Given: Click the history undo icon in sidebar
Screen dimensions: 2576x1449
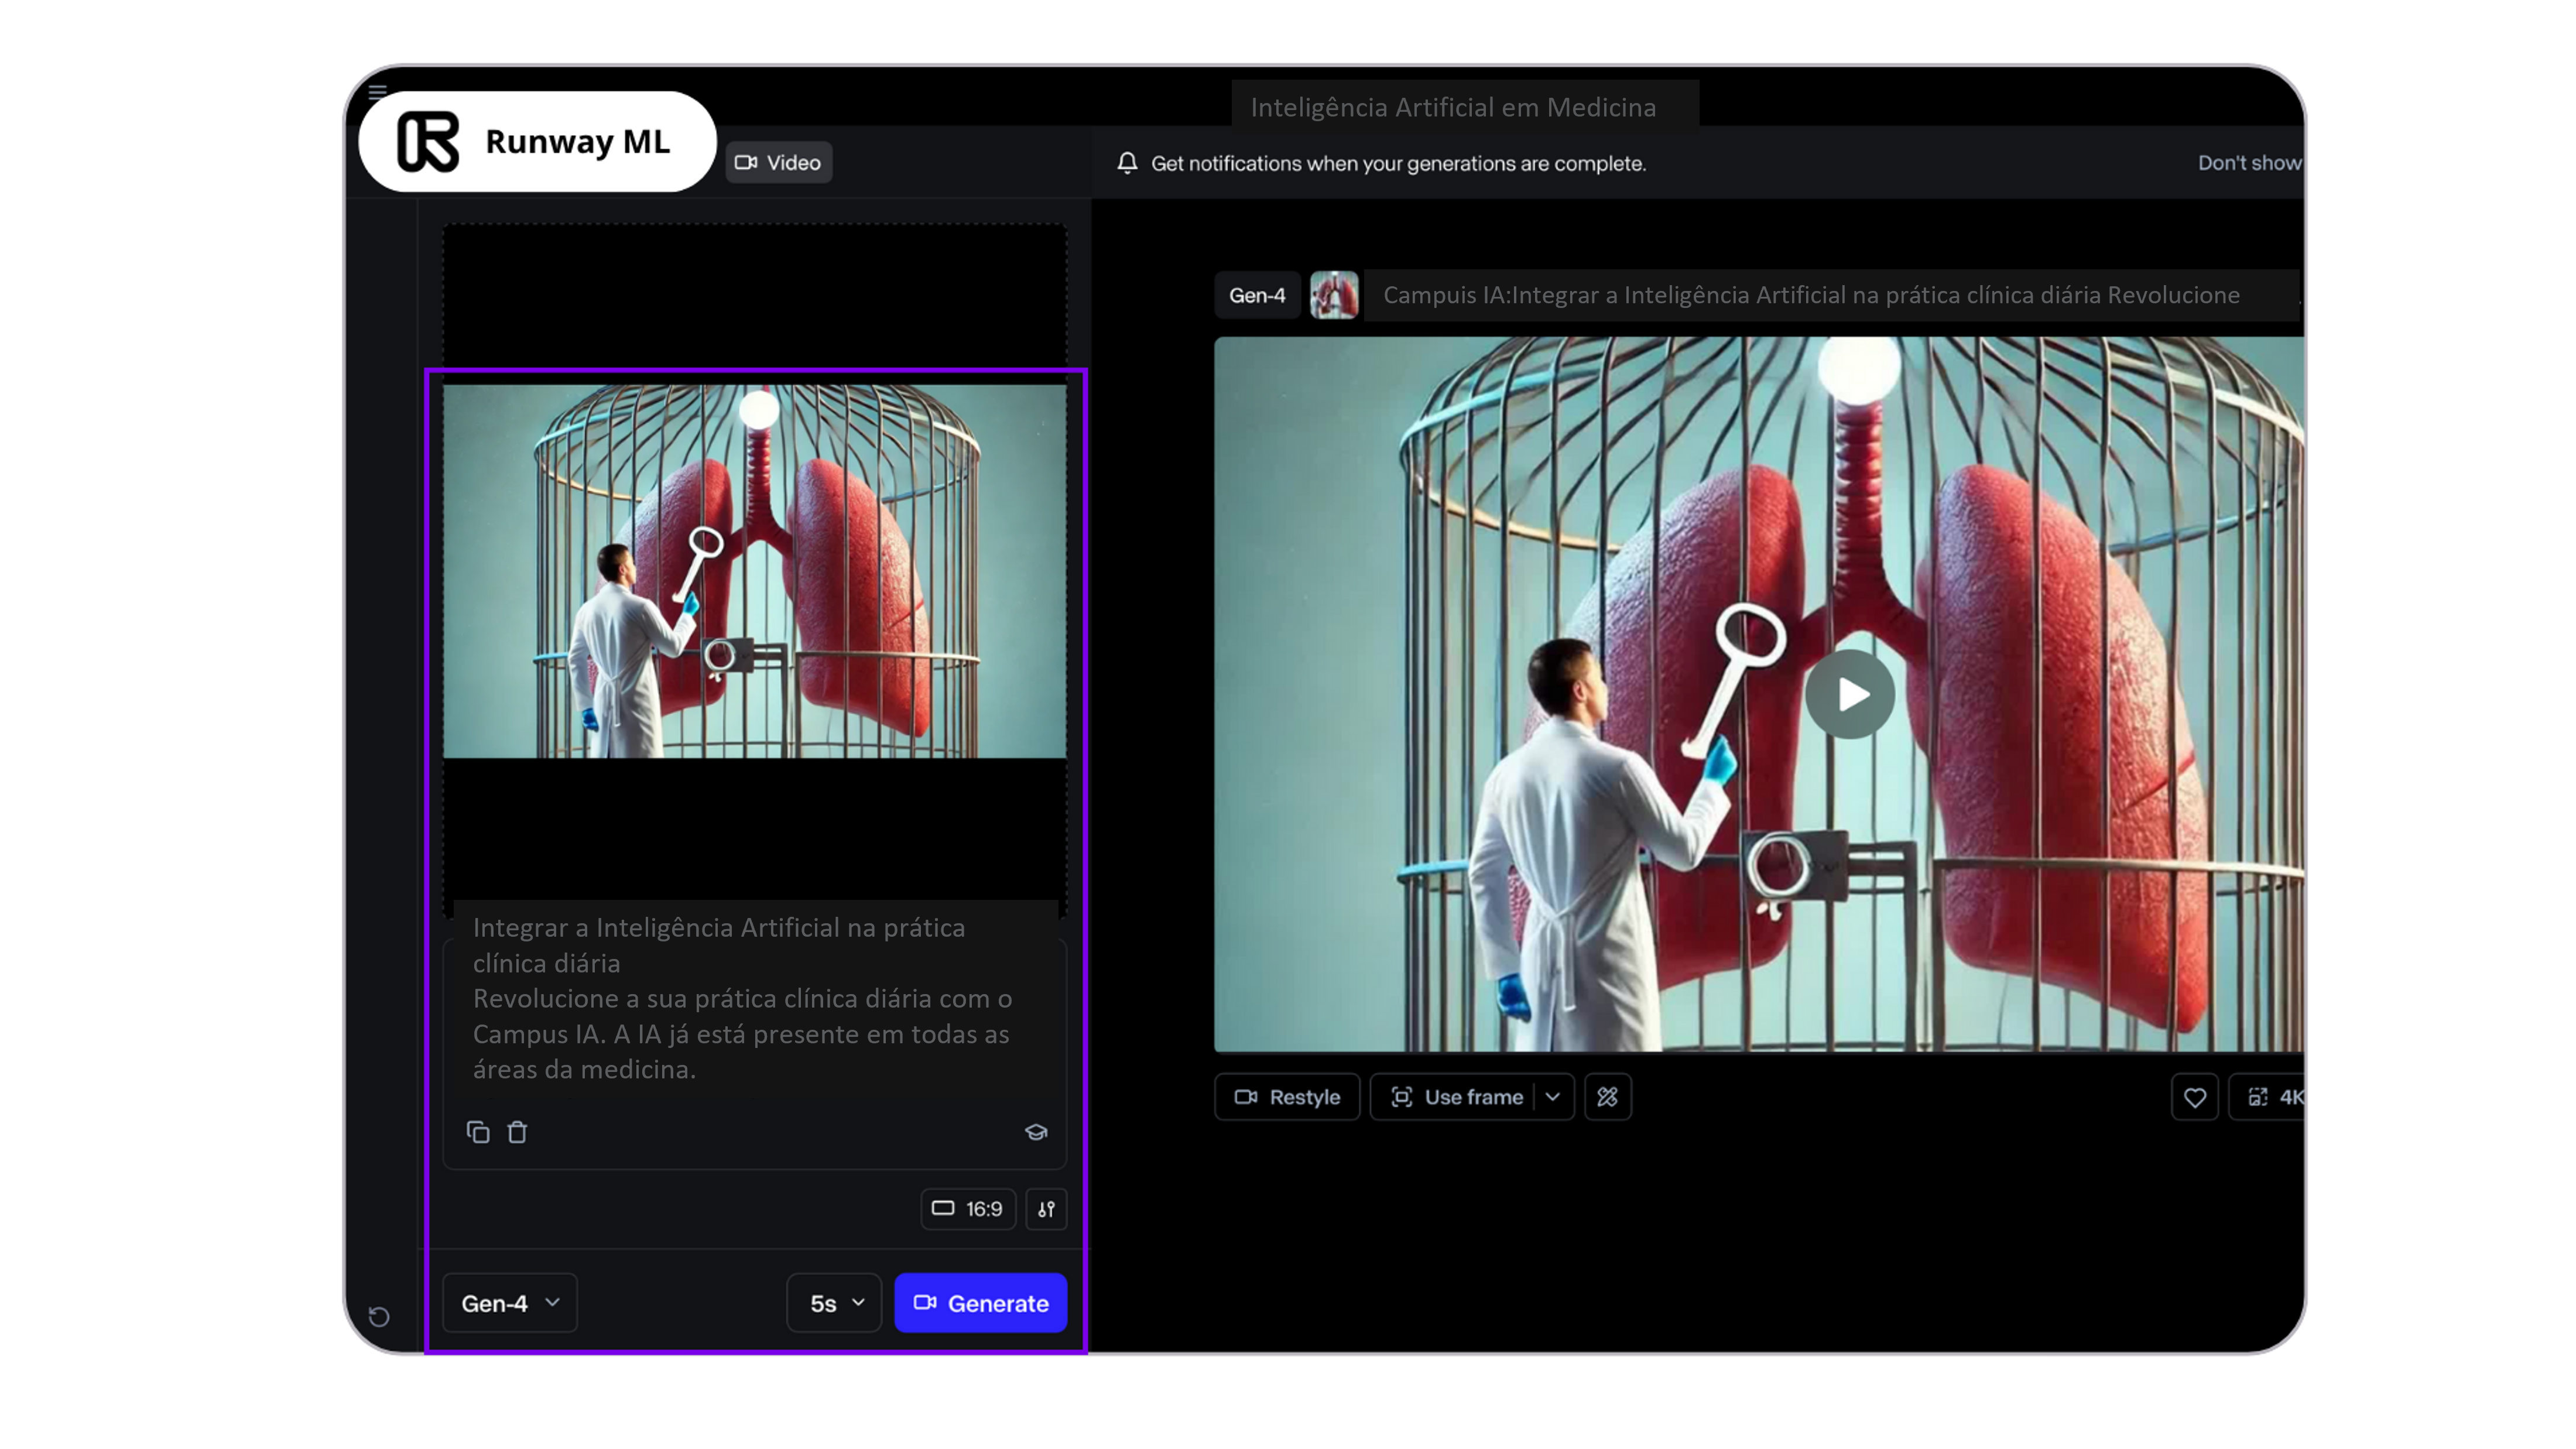Looking at the screenshot, I should pos(379,1316).
